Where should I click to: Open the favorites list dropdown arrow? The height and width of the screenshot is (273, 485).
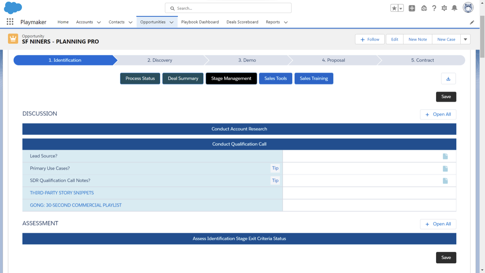click(x=401, y=8)
